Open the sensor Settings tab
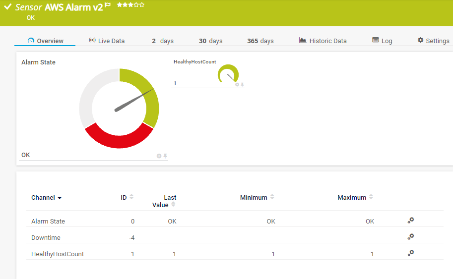The image size is (453, 279). click(x=433, y=41)
